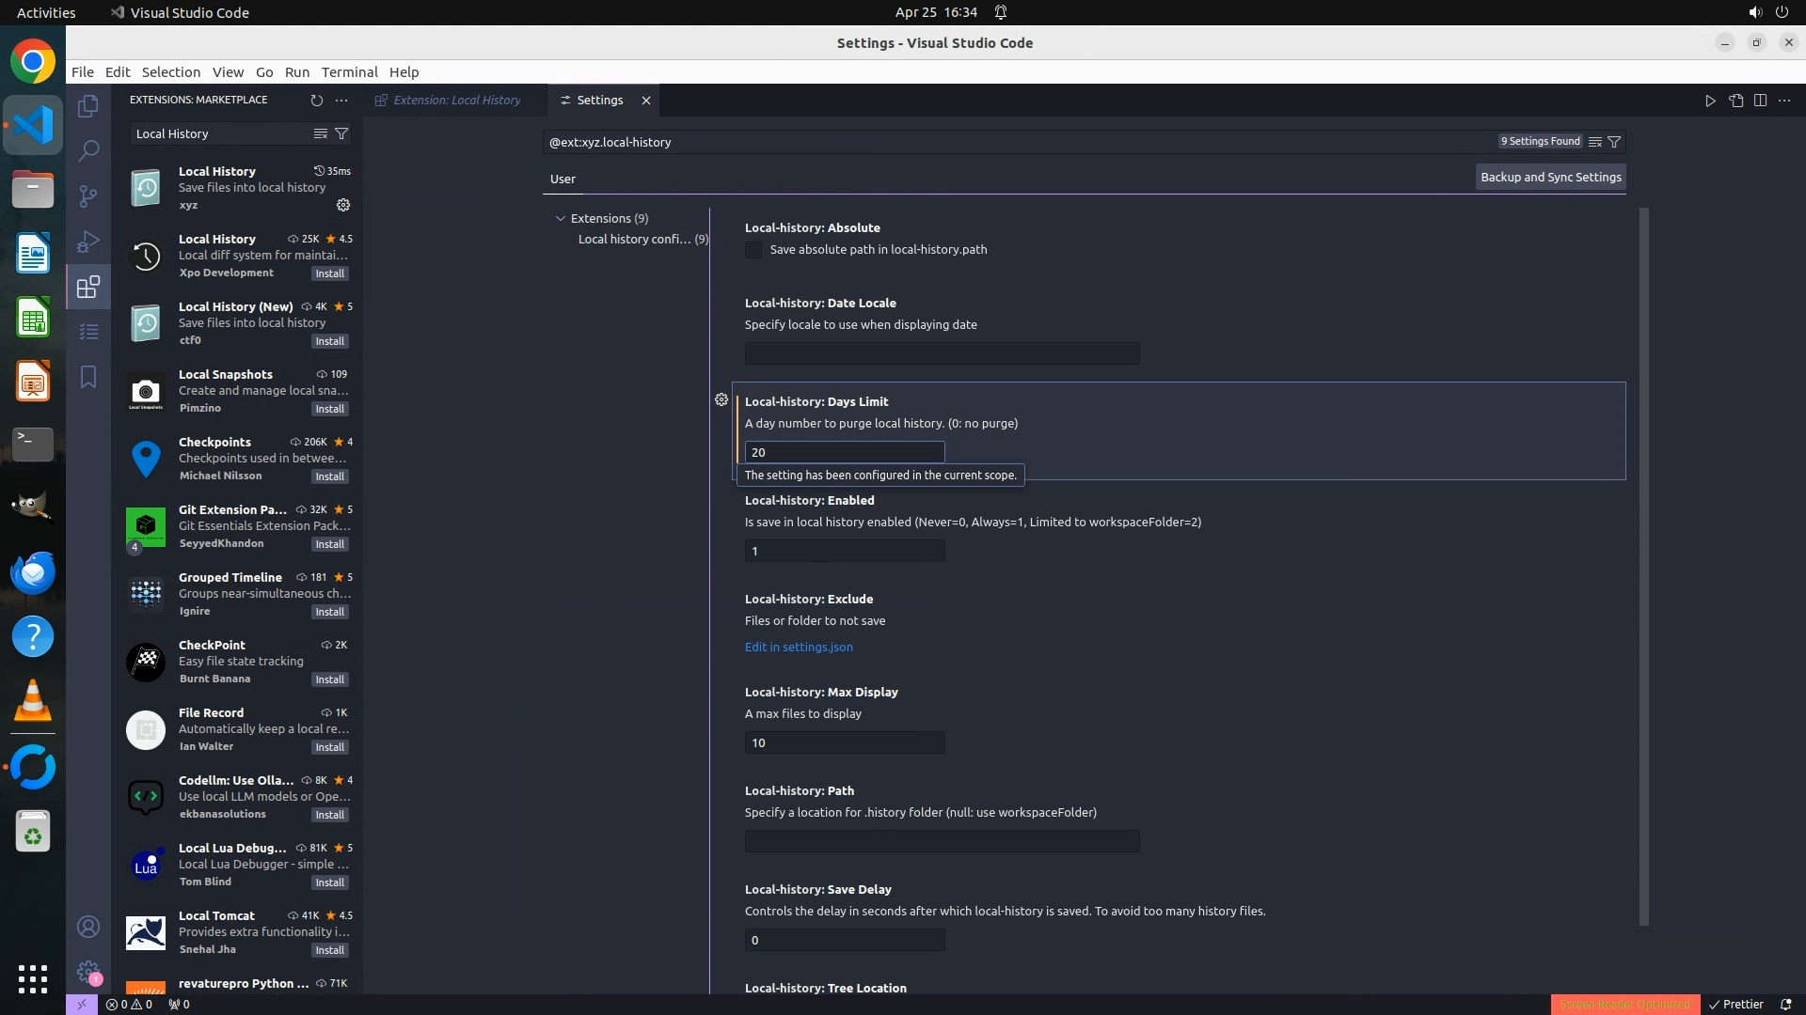
Task: Click Backup and Sync Settings button
Action: 1550,177
